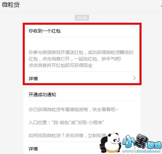Click the blank cover area in the 红包 card
The width and height of the screenshot is (162, 154).
tap(82, 43)
